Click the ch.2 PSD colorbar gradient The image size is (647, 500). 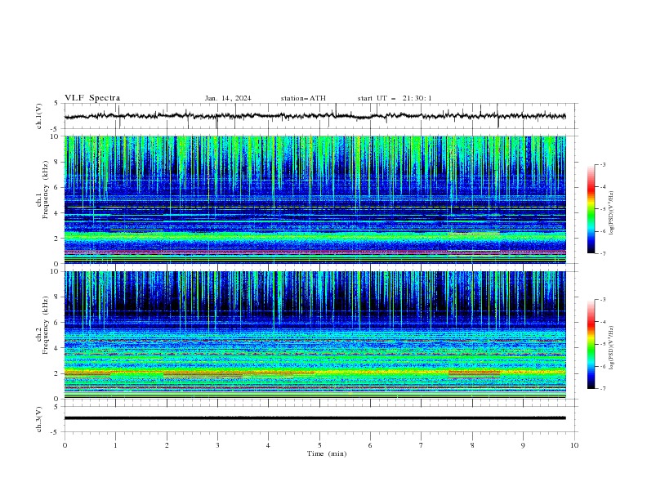(591, 344)
